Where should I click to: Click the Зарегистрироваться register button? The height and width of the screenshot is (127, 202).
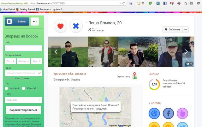tap(23, 110)
